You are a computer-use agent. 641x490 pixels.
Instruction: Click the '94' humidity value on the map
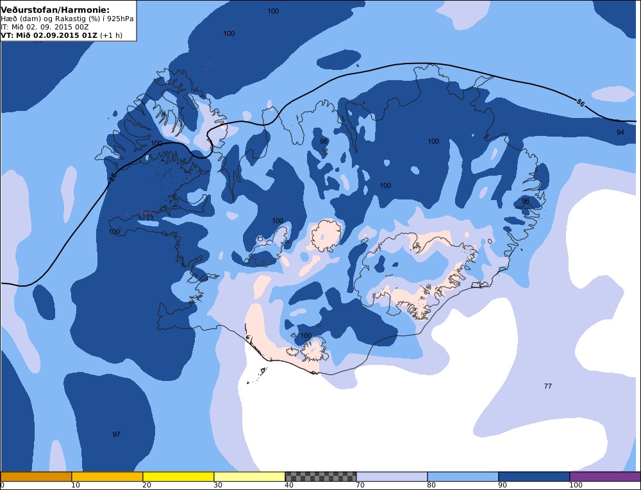coord(620,132)
